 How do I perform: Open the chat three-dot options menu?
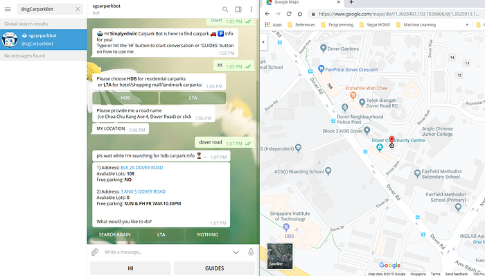coord(251,9)
